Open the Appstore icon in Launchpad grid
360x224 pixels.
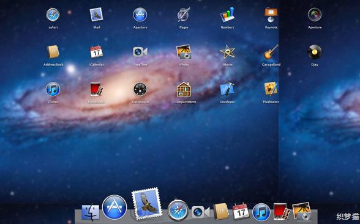point(140,15)
